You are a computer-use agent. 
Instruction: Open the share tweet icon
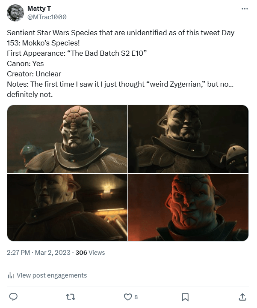242,296
